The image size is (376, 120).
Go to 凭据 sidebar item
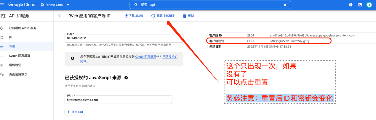pos(12,46)
